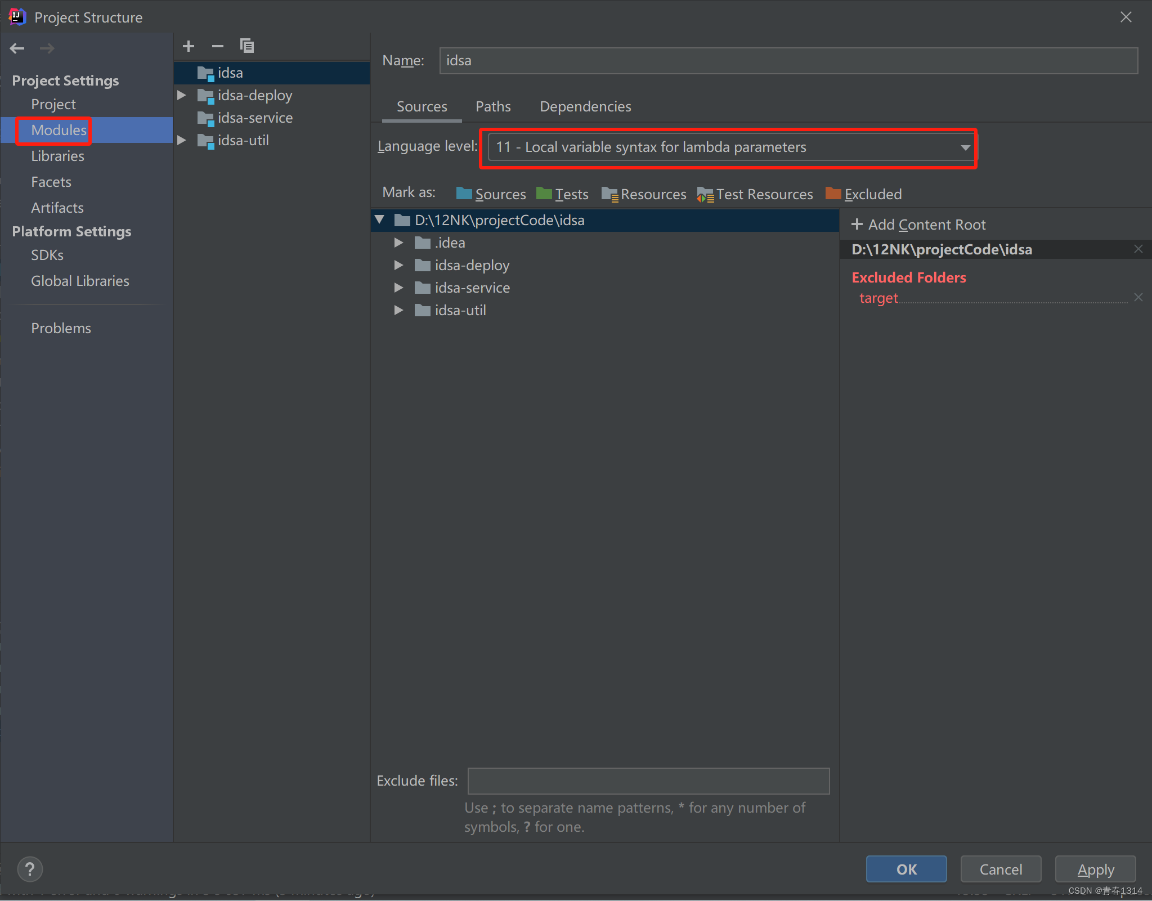Open the Language level dropdown
The height and width of the screenshot is (901, 1152).
click(965, 147)
